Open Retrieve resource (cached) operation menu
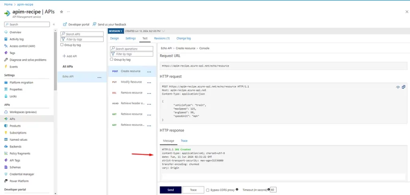 click(149, 126)
